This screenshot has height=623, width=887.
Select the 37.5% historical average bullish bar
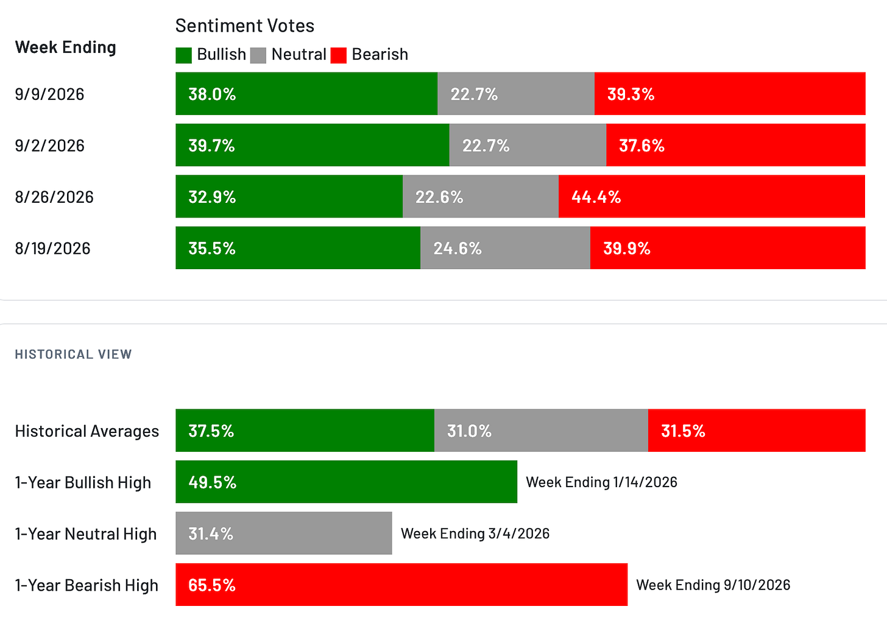pos(305,431)
